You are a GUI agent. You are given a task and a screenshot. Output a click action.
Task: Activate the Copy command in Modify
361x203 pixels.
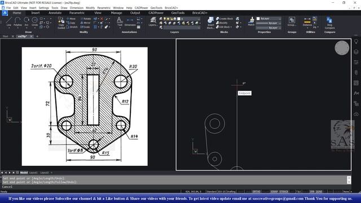(x=71, y=23)
